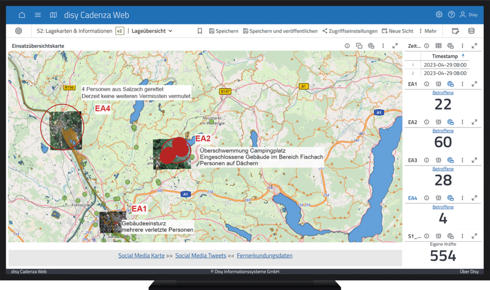Toggle filter link on the Zeit panel
Image resolution: width=490 pixels, height=290 pixels.
pyautogui.click(x=450, y=45)
